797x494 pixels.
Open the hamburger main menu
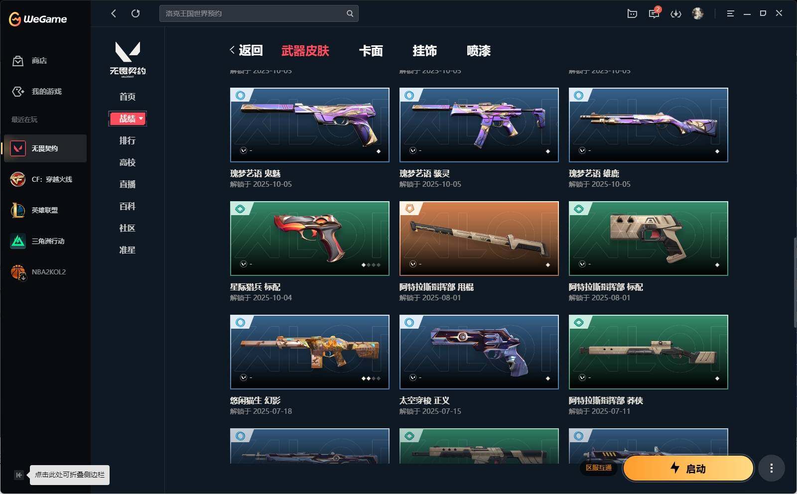(730, 13)
